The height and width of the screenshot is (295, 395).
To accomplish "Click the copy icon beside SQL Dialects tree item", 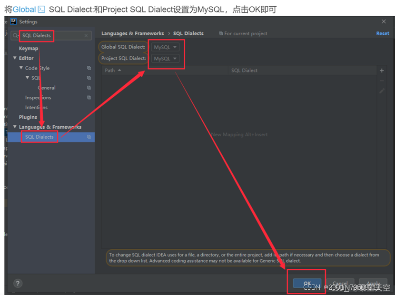I will pyautogui.click(x=89, y=137).
